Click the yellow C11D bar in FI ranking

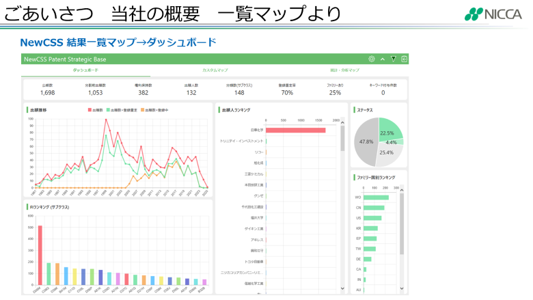74,277
